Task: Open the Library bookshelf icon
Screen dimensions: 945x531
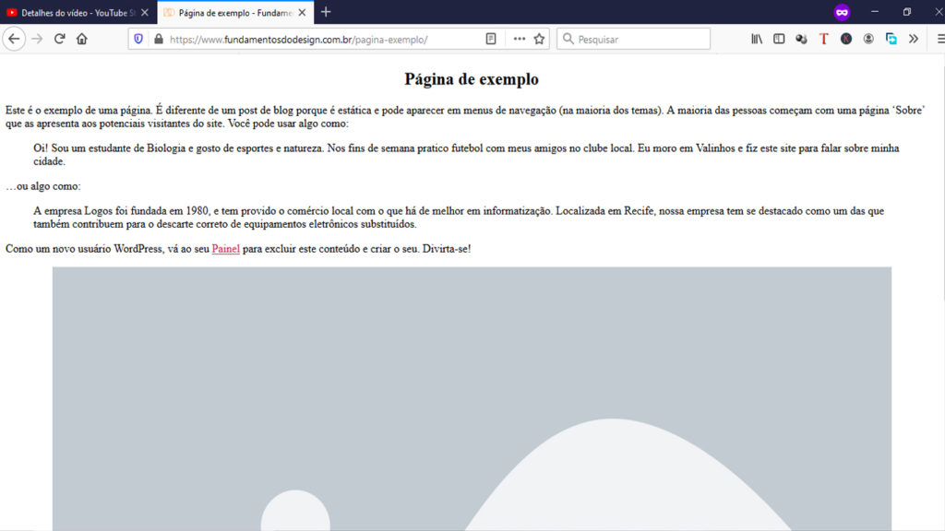Action: click(757, 39)
